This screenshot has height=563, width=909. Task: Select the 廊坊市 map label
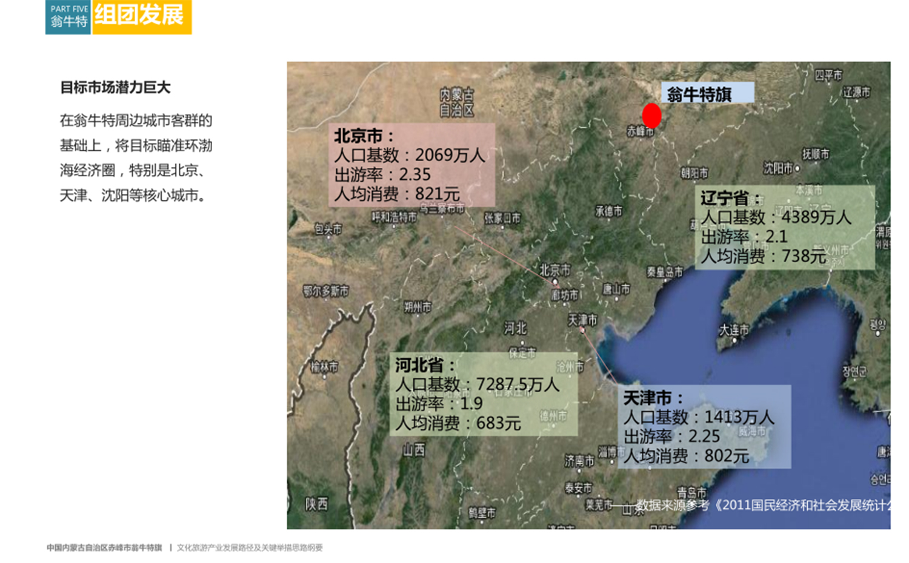[565, 295]
